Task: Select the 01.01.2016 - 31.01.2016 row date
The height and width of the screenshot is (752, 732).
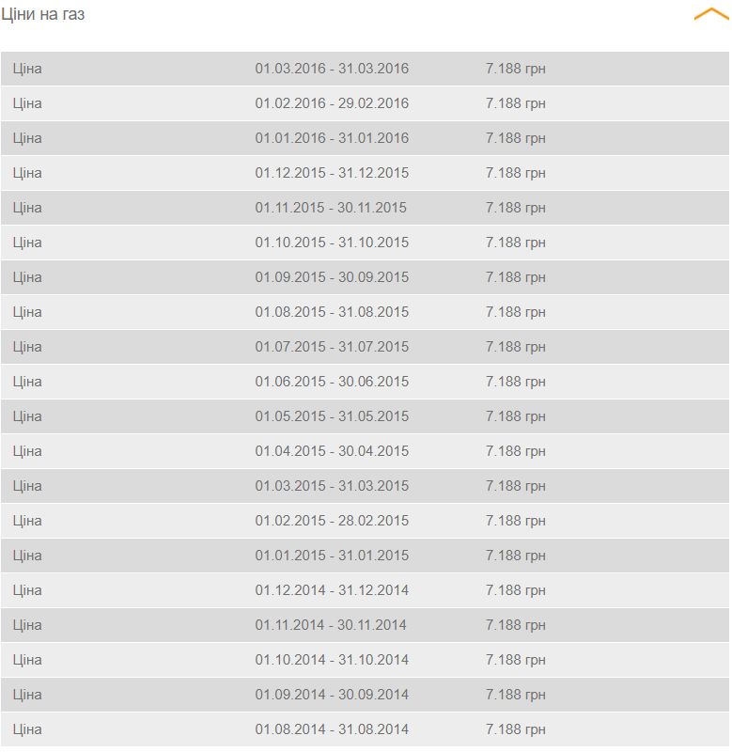Action: pyautogui.click(x=332, y=138)
